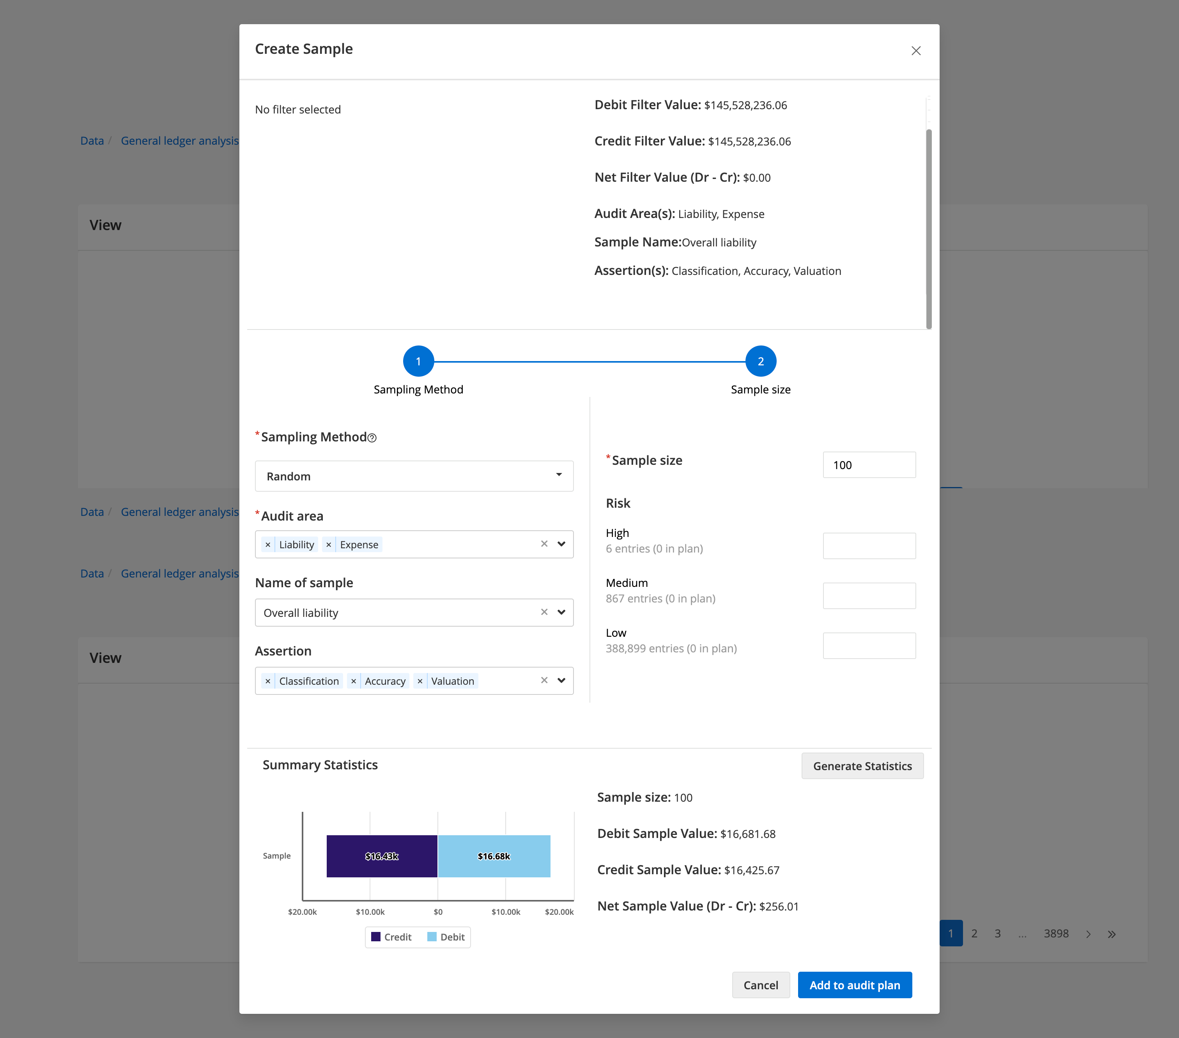Expand the Audit area dropdown arrow

tap(561, 544)
